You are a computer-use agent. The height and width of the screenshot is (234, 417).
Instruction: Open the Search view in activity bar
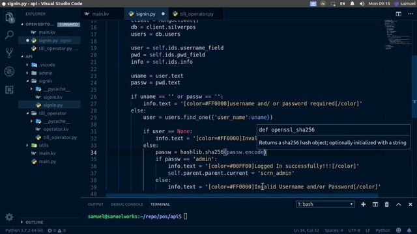pos(9,34)
